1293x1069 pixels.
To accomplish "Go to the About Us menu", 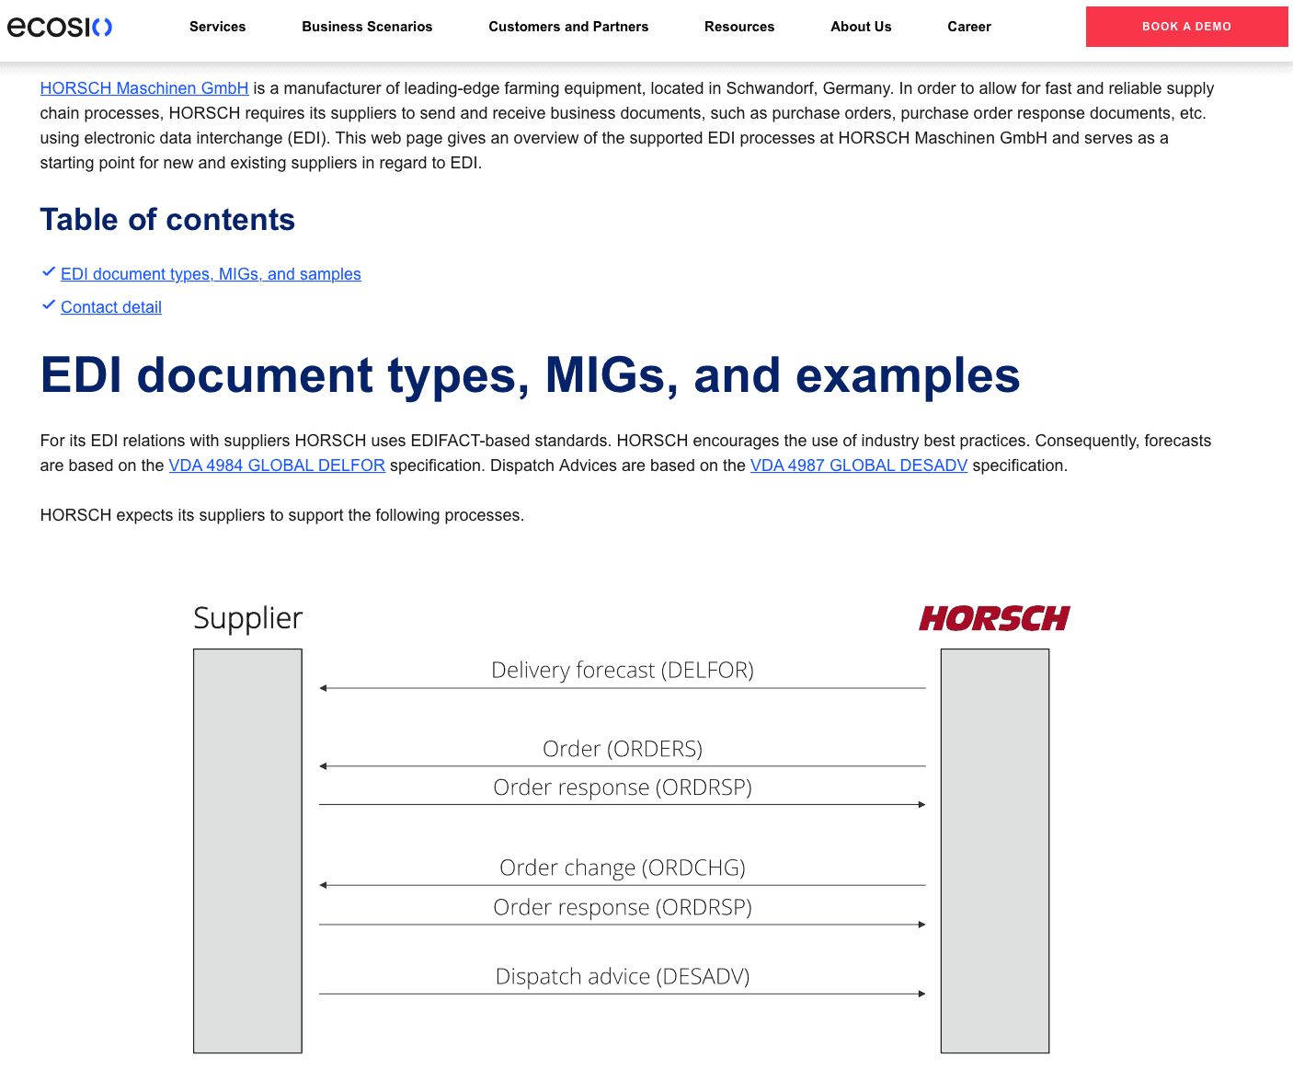I will point(861,27).
